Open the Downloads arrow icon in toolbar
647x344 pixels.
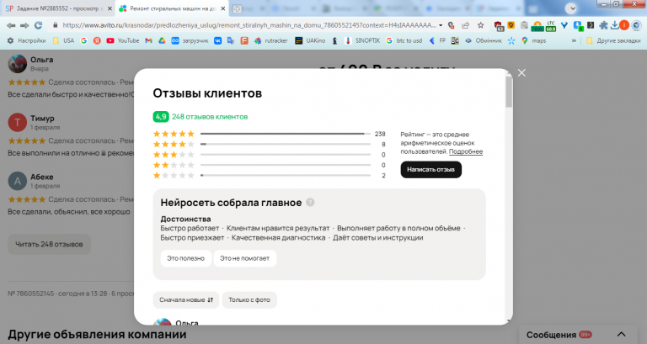[615, 25]
